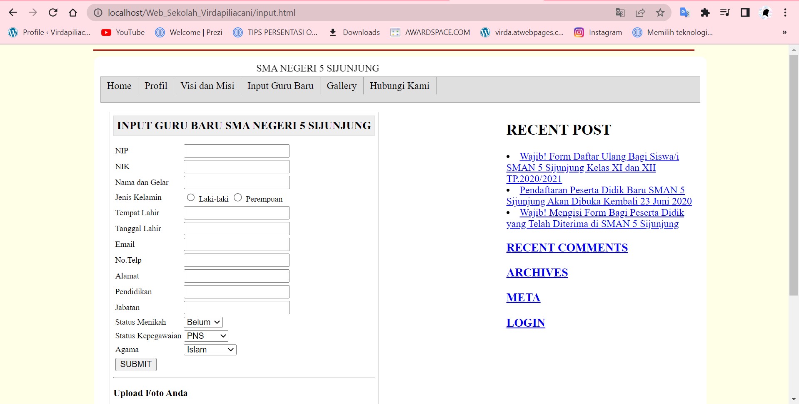Open the share page icon in address bar
This screenshot has width=799, height=404.
pos(640,12)
